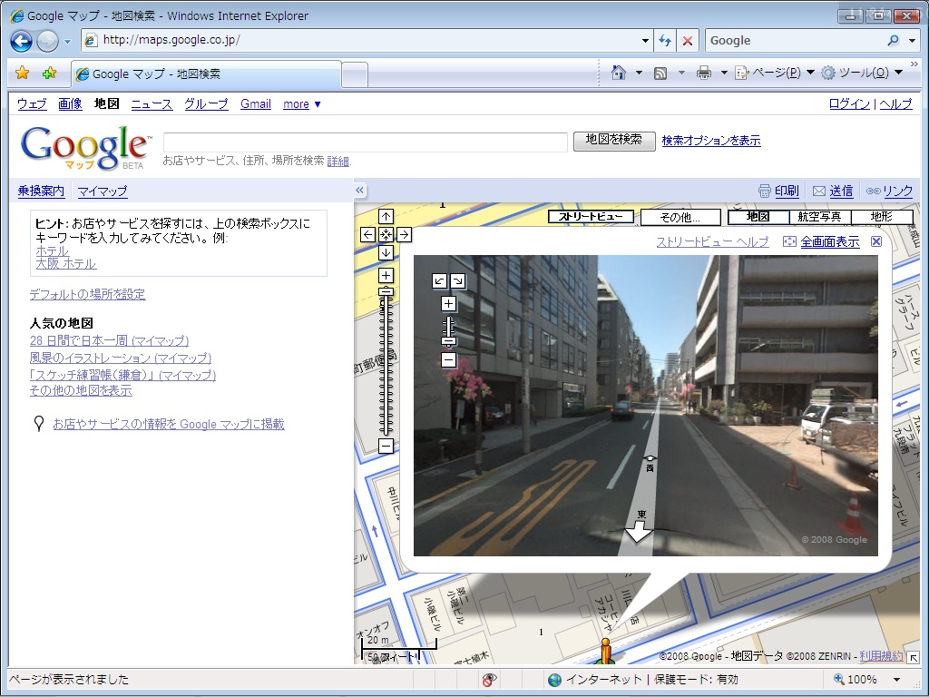Rotate Street View left with counterclockwise arrow

pyautogui.click(x=440, y=280)
